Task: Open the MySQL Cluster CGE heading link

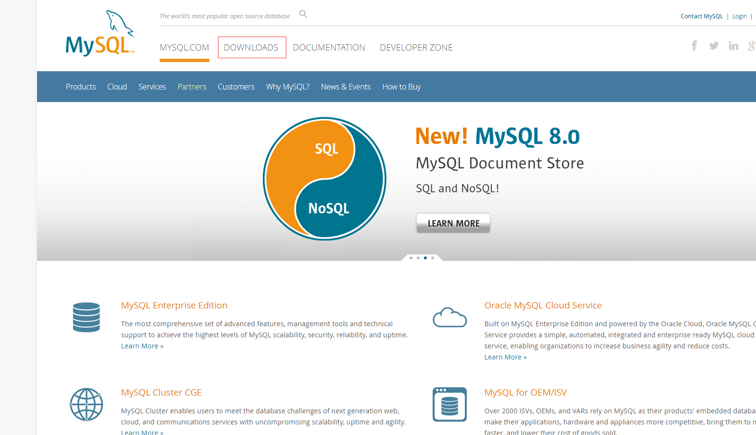Action: pos(161,393)
